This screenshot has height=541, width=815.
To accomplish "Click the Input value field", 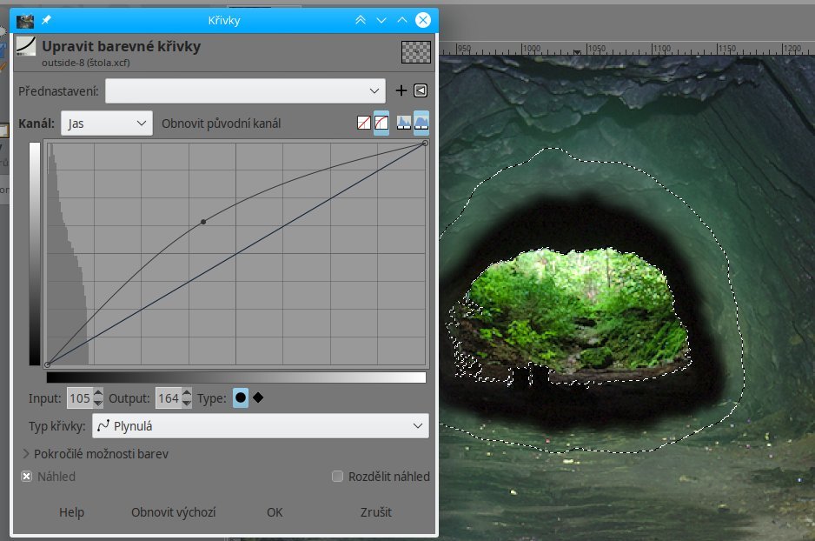I will [x=79, y=398].
